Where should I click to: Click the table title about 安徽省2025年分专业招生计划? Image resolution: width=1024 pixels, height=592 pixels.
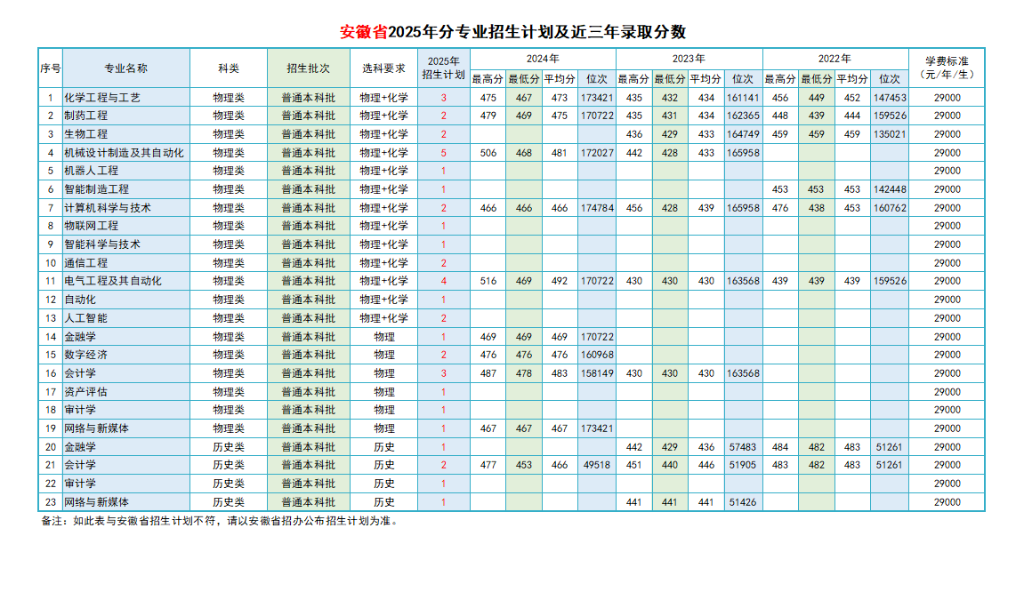pos(513,32)
